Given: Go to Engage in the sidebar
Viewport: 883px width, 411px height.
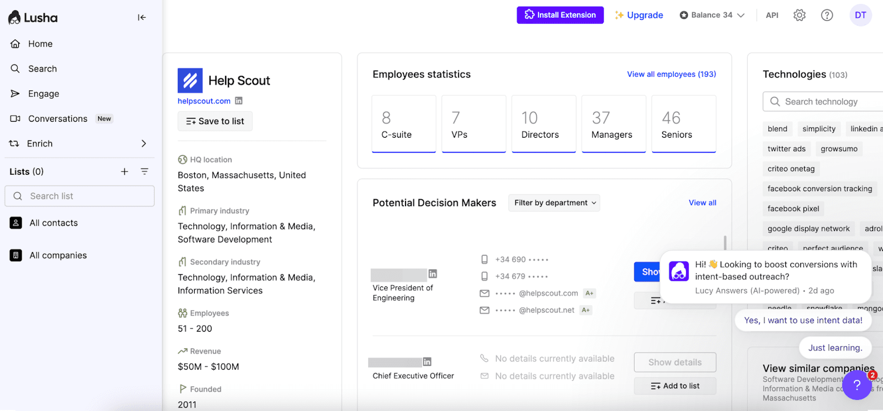Looking at the screenshot, I should 44,94.
